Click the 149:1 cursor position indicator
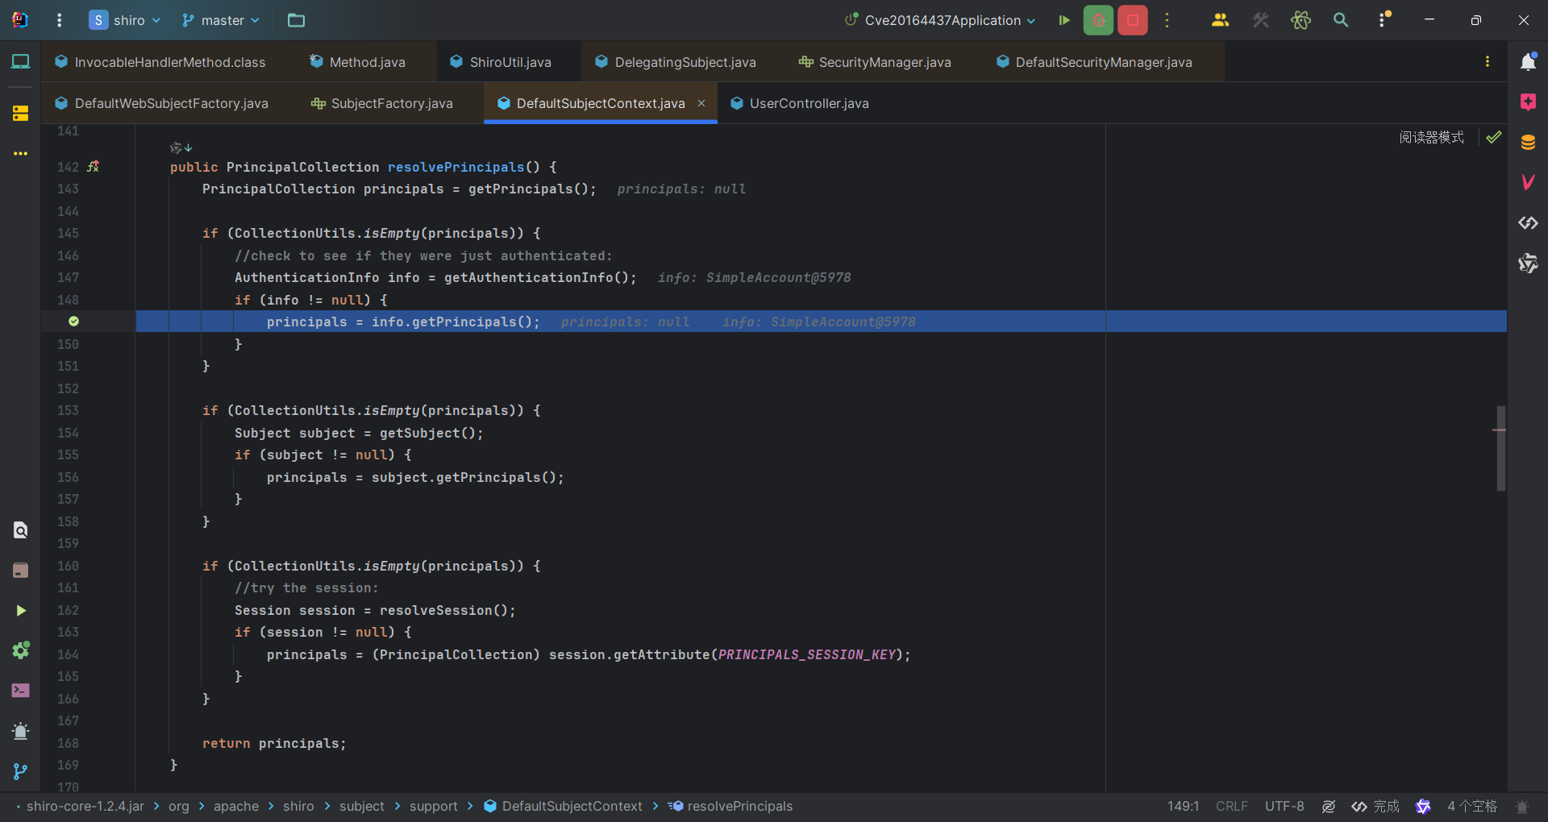 pos(1183,806)
